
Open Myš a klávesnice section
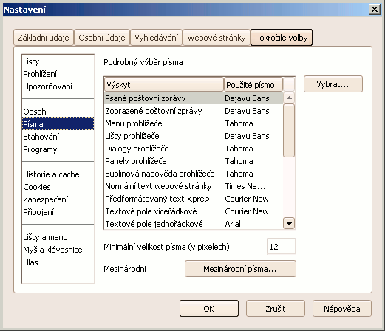(58, 250)
